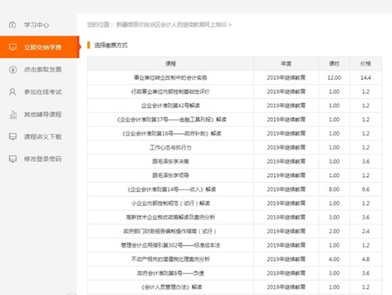392x295 pixels.
Task: Click the screen icon beside 课程讲义下载
Action: click(13, 137)
